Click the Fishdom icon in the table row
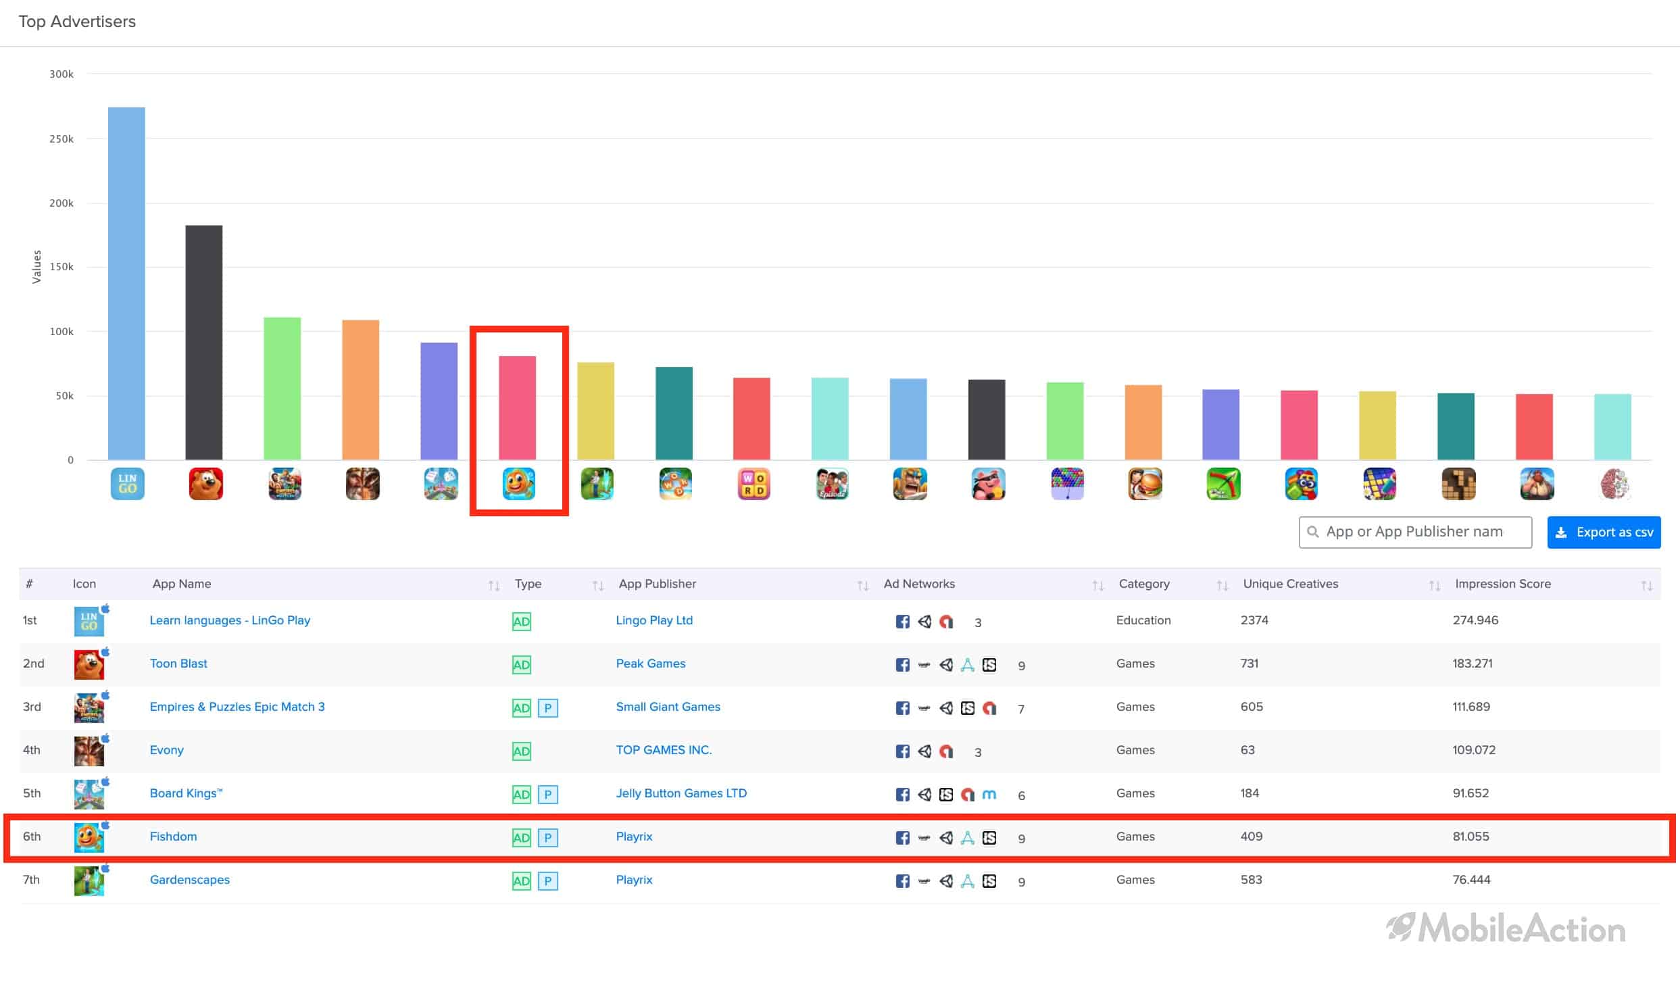 coord(89,837)
